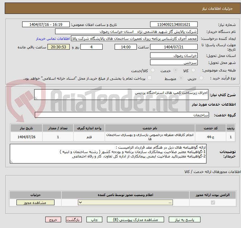Image resolution: width=241 pixels, height=228 pixels.
Task: Click the شماره نیاز field 1104092134001621
Action: [174, 24]
